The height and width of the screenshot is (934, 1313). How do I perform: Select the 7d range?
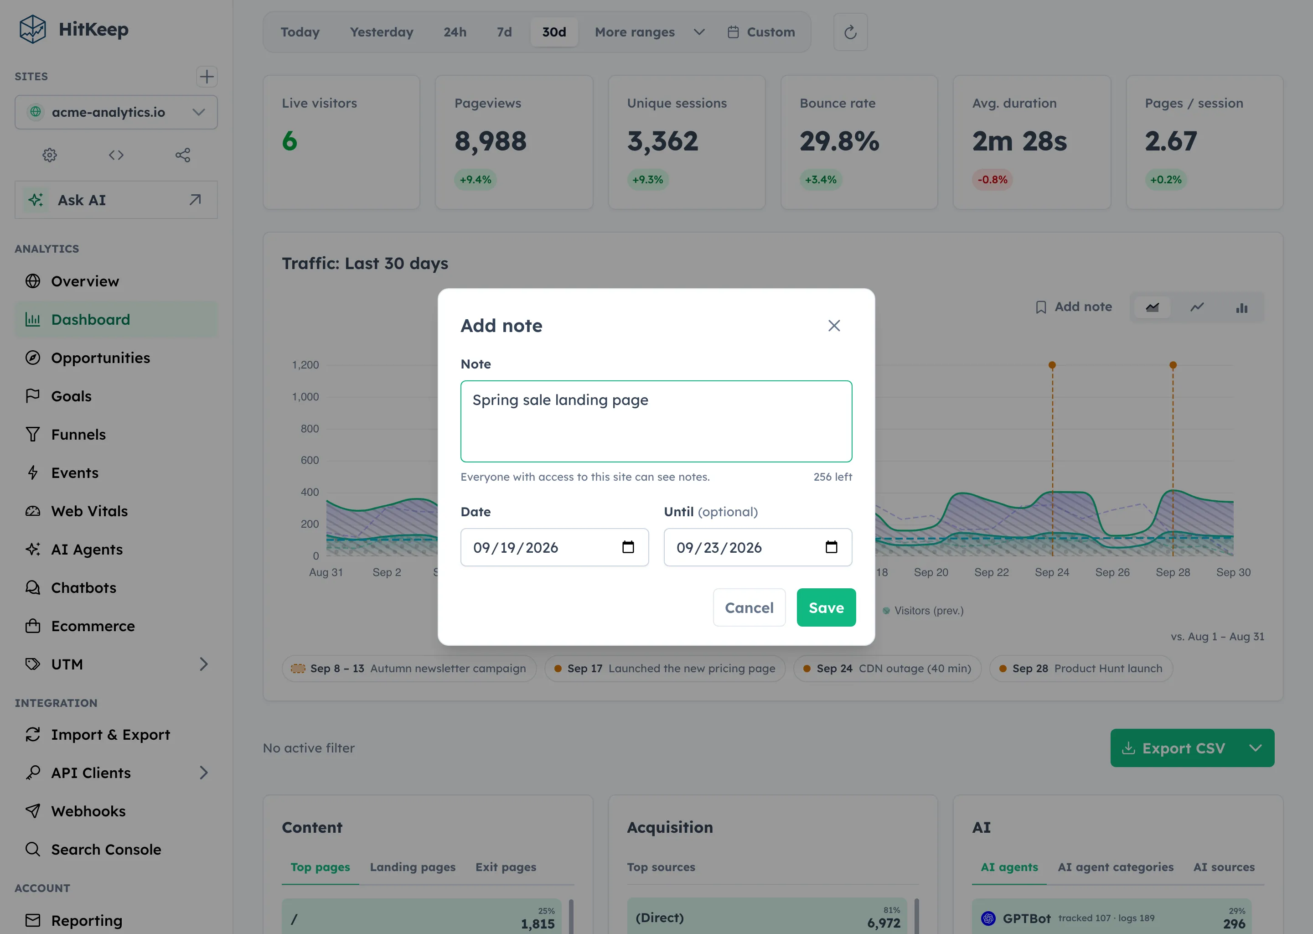click(504, 32)
